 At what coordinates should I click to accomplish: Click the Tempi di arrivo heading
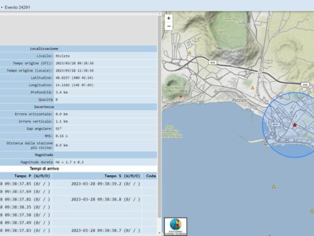(44, 168)
